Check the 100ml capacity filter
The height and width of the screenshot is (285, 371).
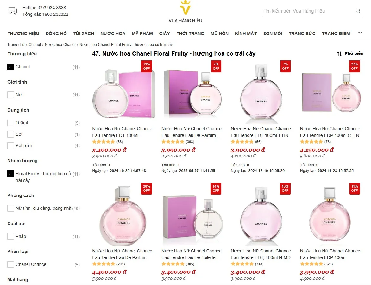(10, 122)
